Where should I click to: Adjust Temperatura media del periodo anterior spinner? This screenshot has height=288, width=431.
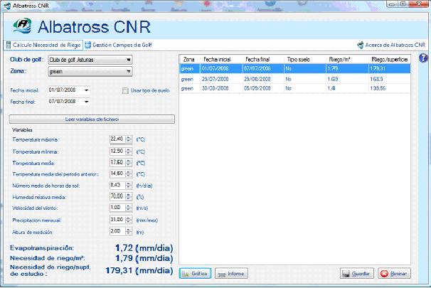[x=129, y=174]
